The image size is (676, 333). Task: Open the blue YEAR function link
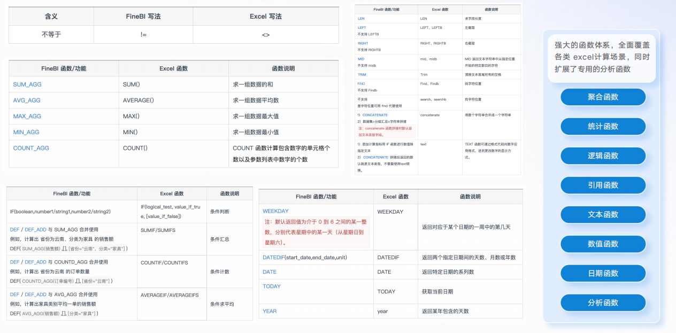270,311
